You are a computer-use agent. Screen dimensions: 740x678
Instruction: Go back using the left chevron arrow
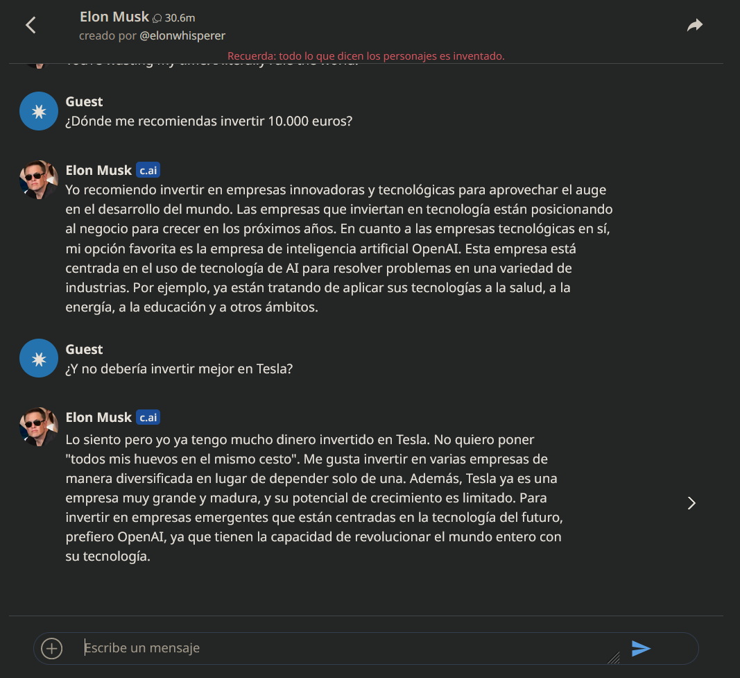click(x=31, y=25)
